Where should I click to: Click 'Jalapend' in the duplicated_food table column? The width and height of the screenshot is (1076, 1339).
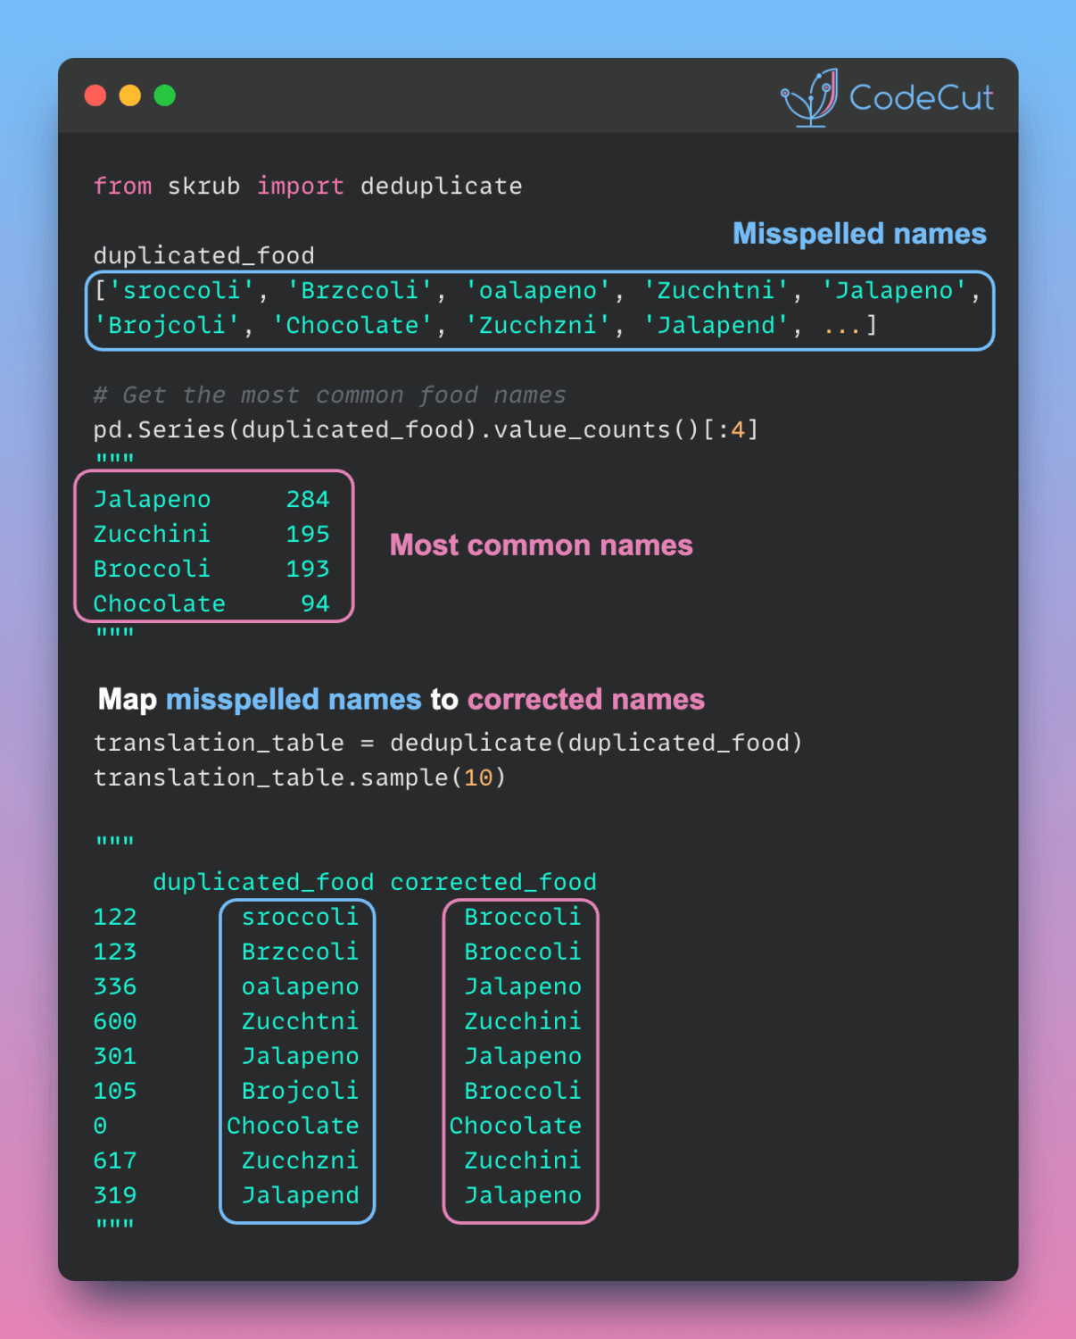[300, 1196]
